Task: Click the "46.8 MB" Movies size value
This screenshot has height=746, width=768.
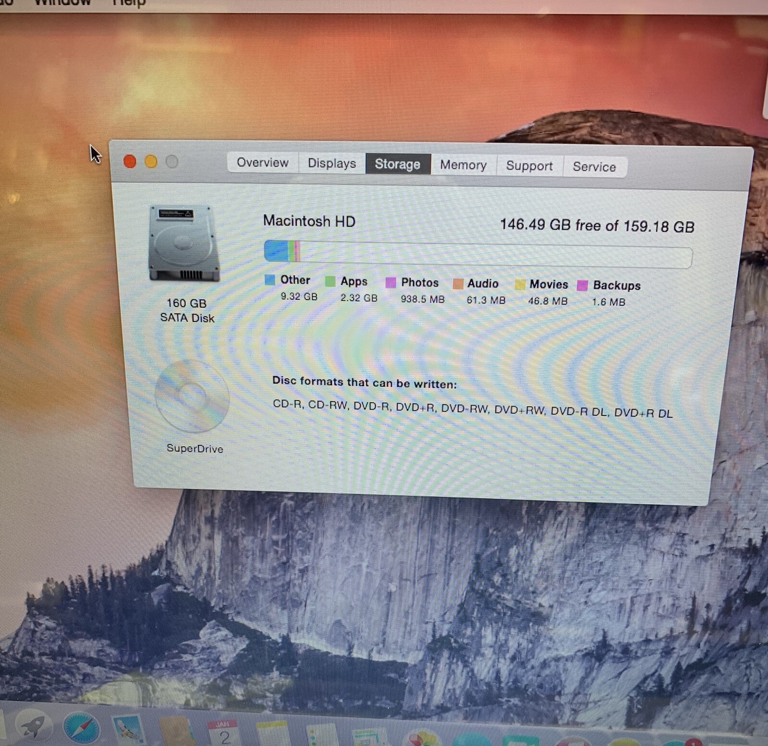Action: 548,301
